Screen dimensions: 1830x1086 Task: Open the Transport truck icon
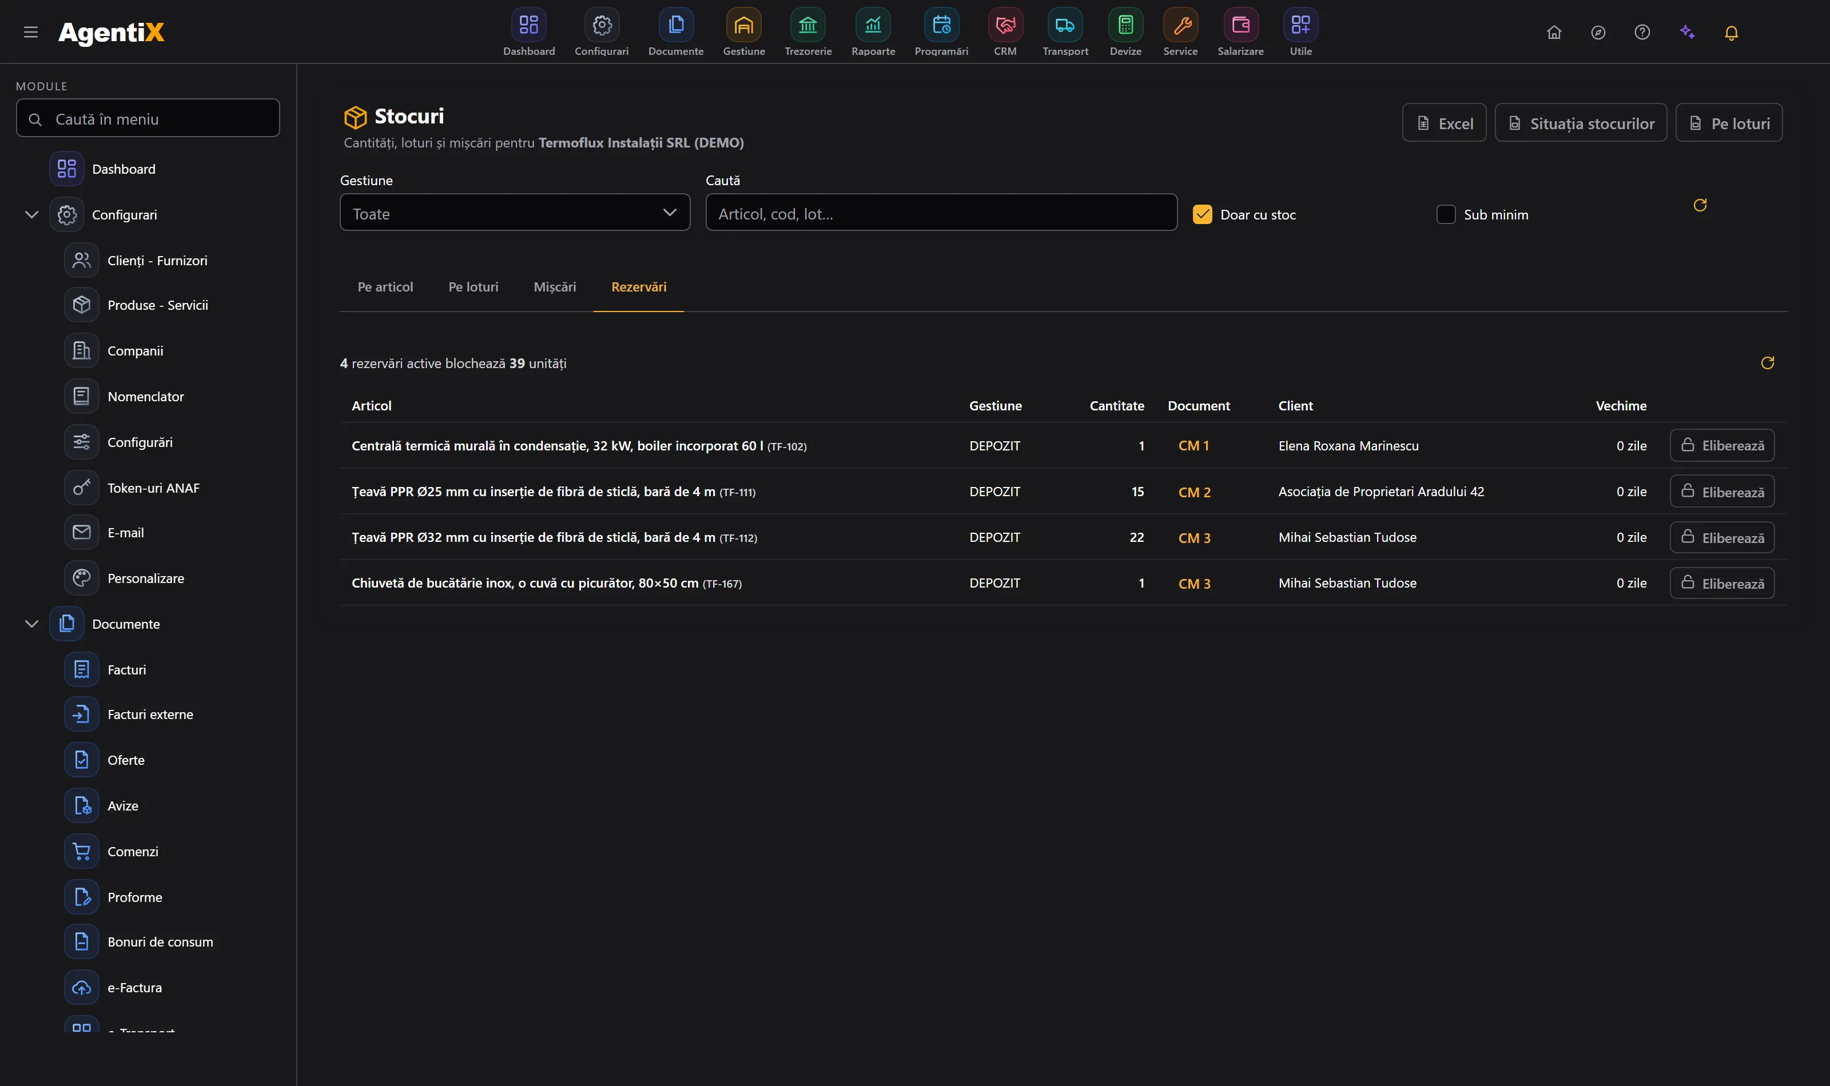pos(1065,26)
